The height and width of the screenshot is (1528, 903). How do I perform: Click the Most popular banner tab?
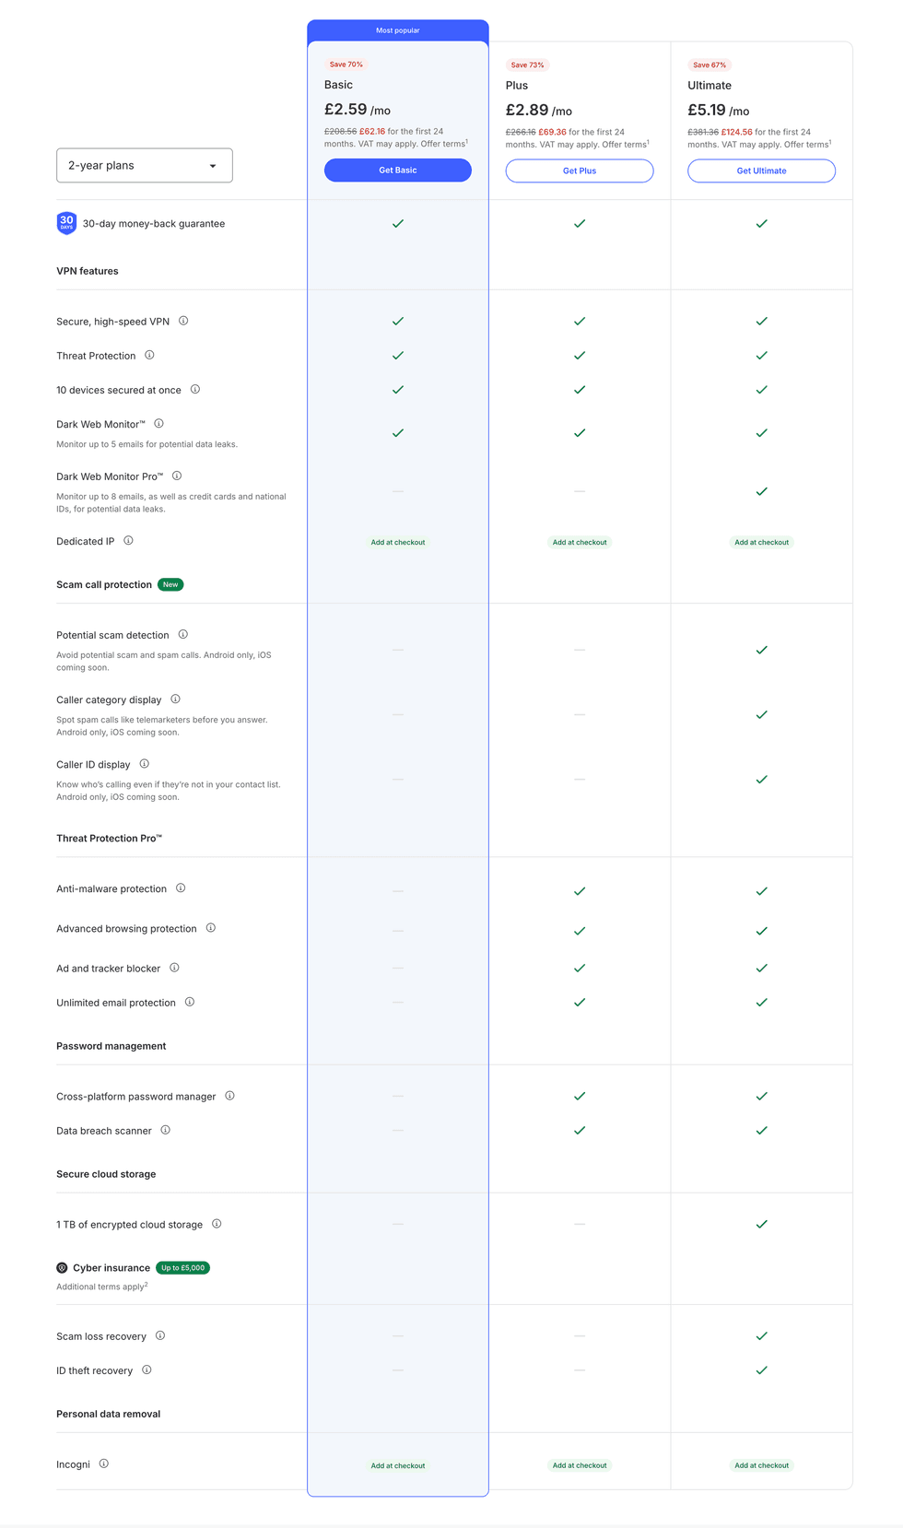[398, 30]
